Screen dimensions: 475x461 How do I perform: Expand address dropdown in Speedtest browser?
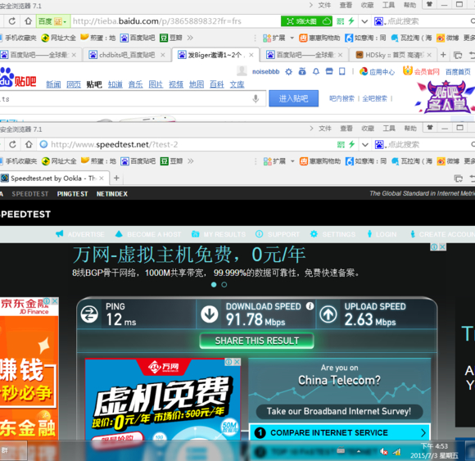click(x=365, y=145)
